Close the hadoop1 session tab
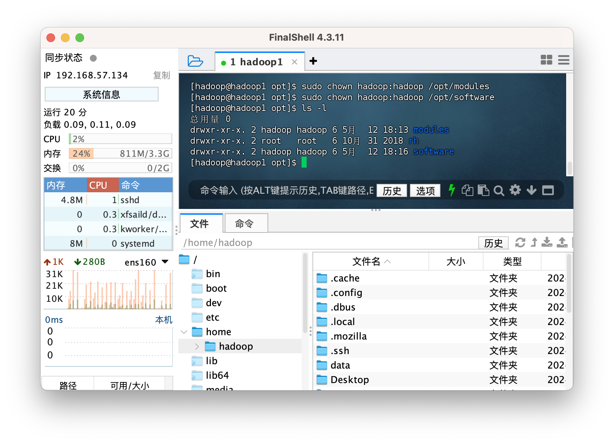 295,62
